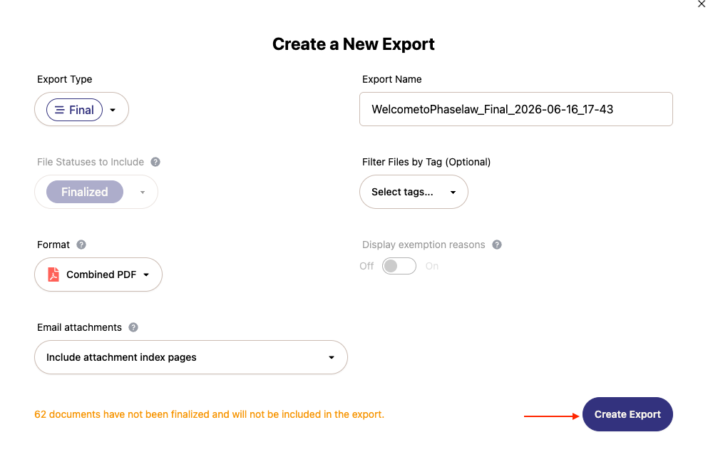
Task: Click the red PDF icon in Format selector
Action: pyautogui.click(x=53, y=275)
